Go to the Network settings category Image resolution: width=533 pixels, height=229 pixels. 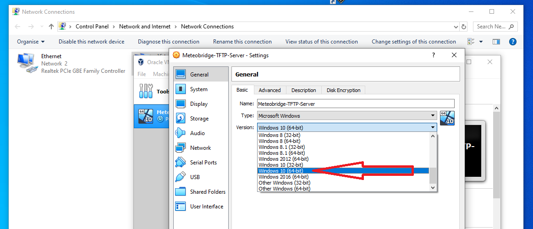tap(200, 148)
